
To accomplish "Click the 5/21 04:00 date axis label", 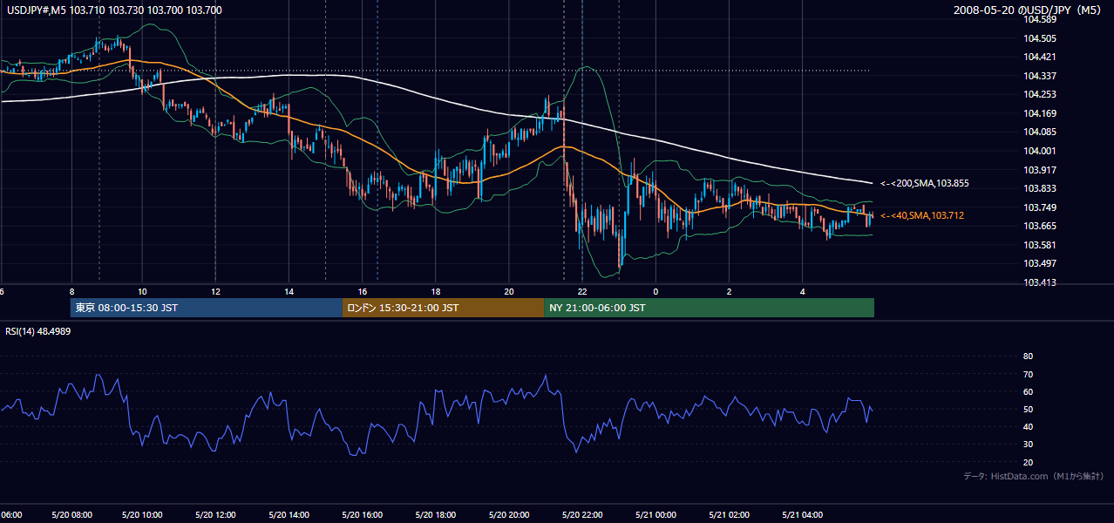I will point(803,514).
